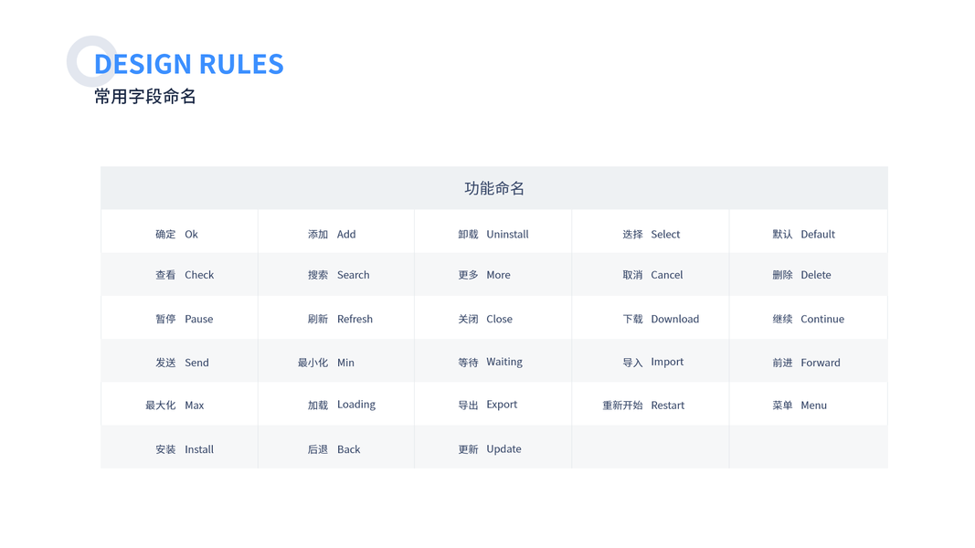Click the 选择 Select cell

click(651, 235)
